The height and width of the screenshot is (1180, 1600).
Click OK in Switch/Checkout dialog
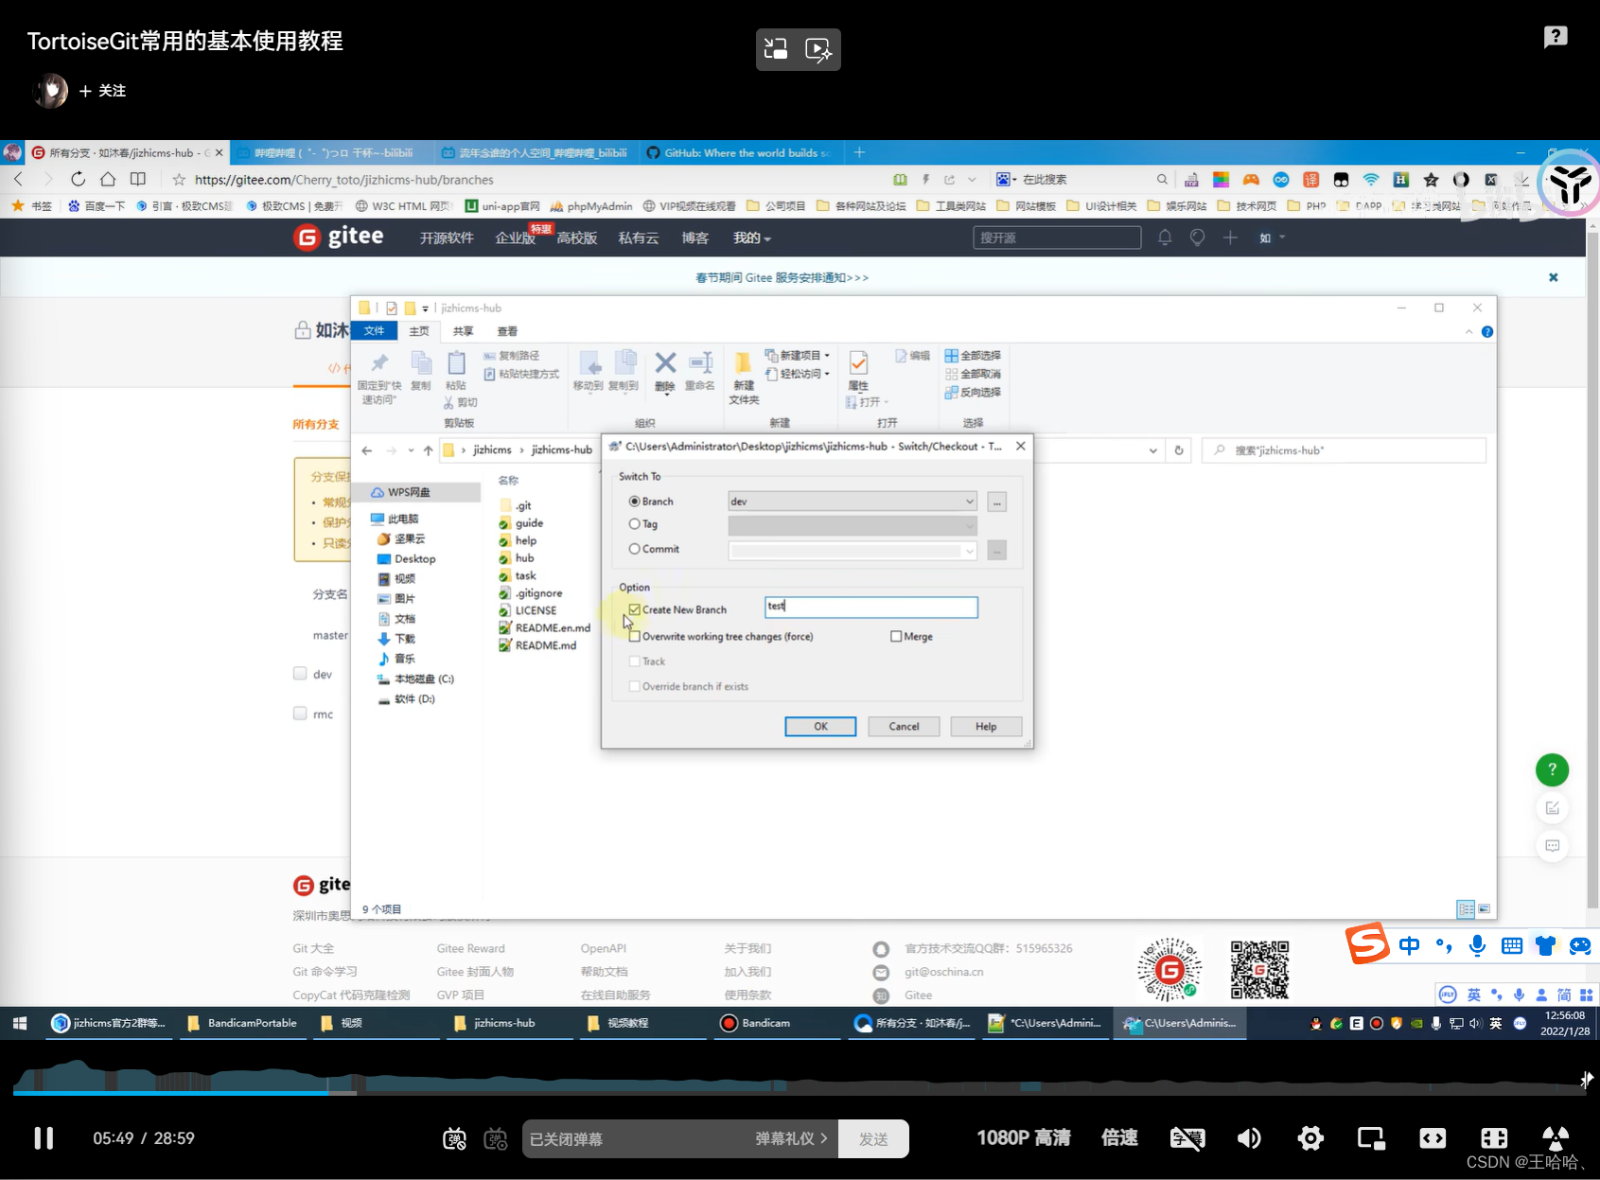click(820, 727)
